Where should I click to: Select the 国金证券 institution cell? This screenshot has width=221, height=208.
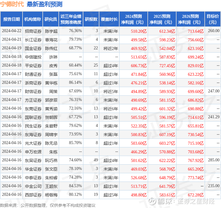click(33, 48)
